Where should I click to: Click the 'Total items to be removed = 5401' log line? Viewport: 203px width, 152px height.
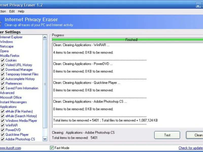click(105, 121)
